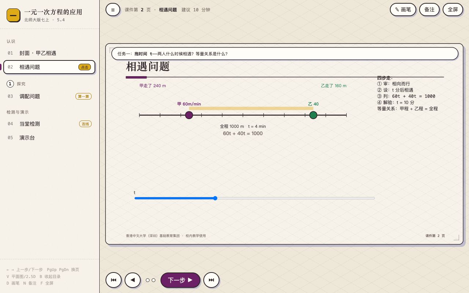Select slide 02 相遇问题 in the outline
Viewport: 469px width, 293px height.
(49, 67)
